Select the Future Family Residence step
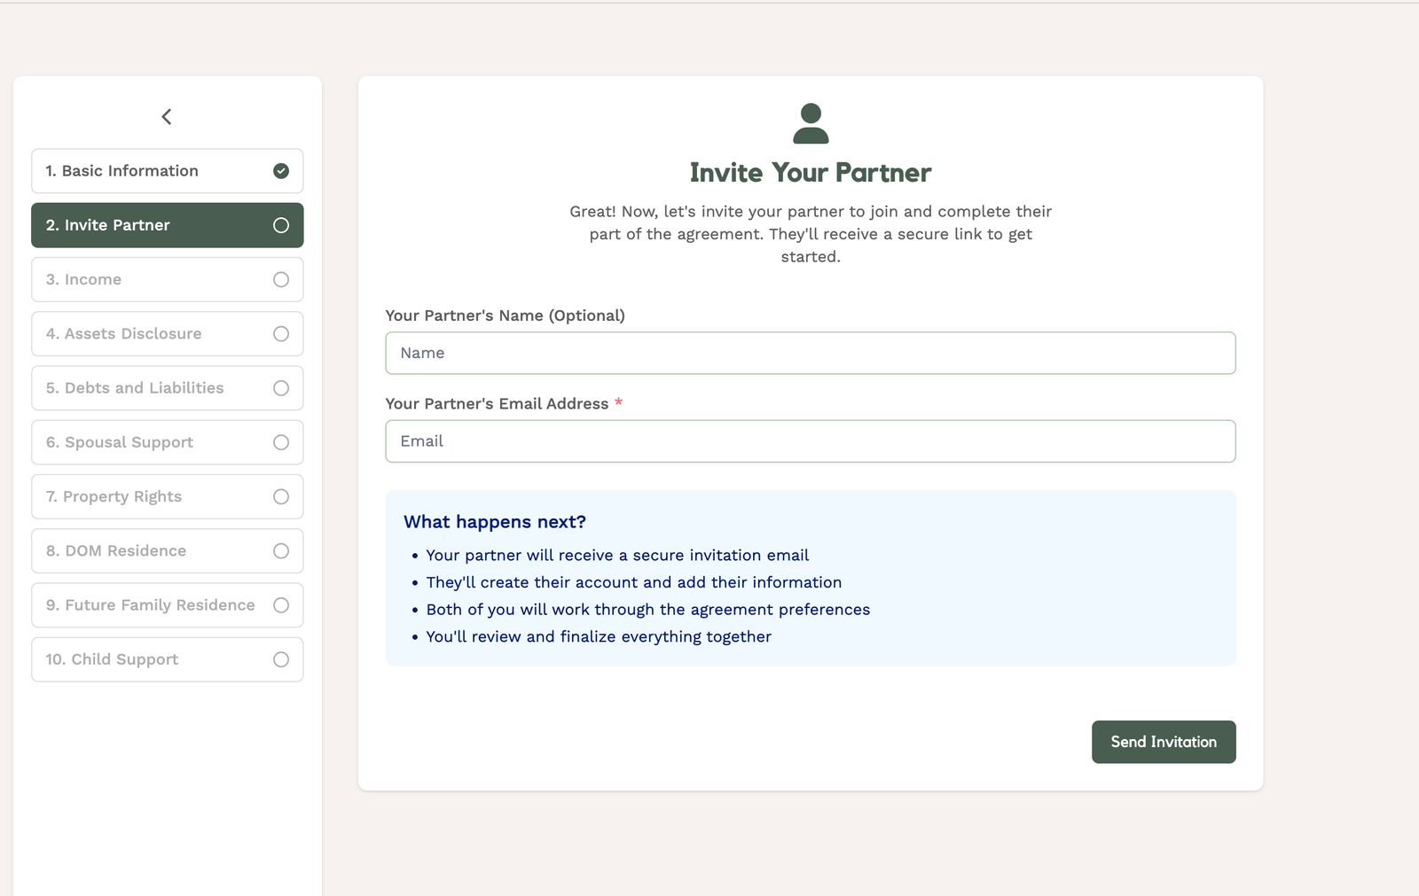Viewport: 1419px width, 896px height. [151, 605]
